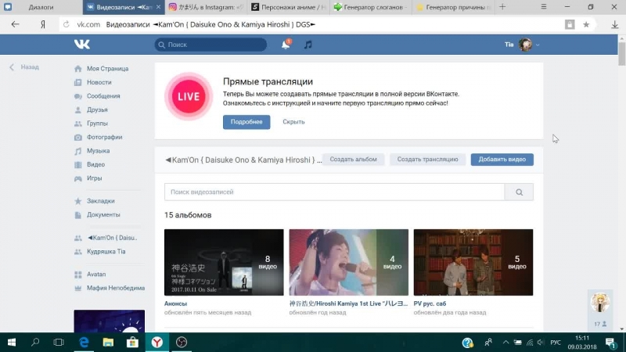Click the VK logo in header
This screenshot has width=626, height=352.
(x=82, y=45)
